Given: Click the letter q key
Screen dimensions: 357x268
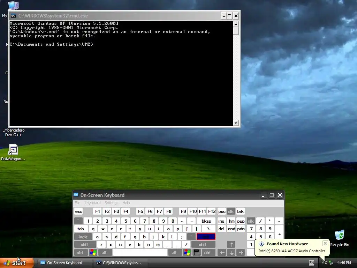Looking at the screenshot, I should 93,229.
